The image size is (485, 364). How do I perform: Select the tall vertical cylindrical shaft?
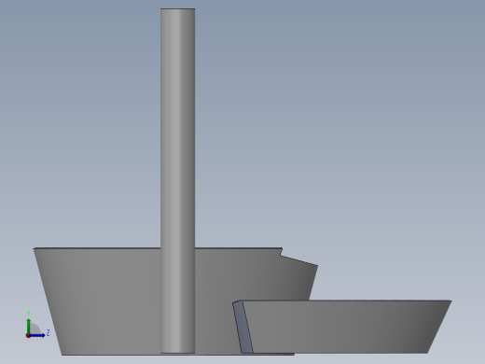(x=178, y=180)
